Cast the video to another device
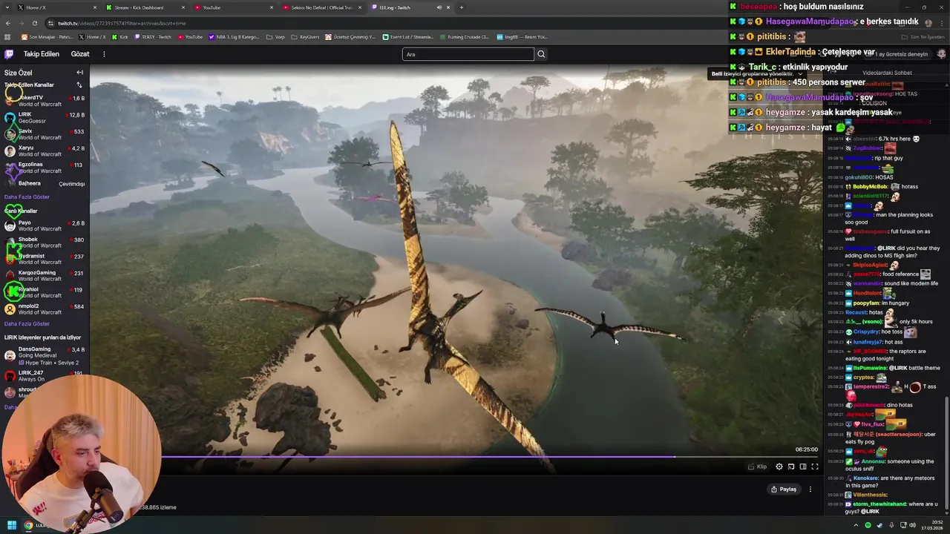 (x=791, y=467)
